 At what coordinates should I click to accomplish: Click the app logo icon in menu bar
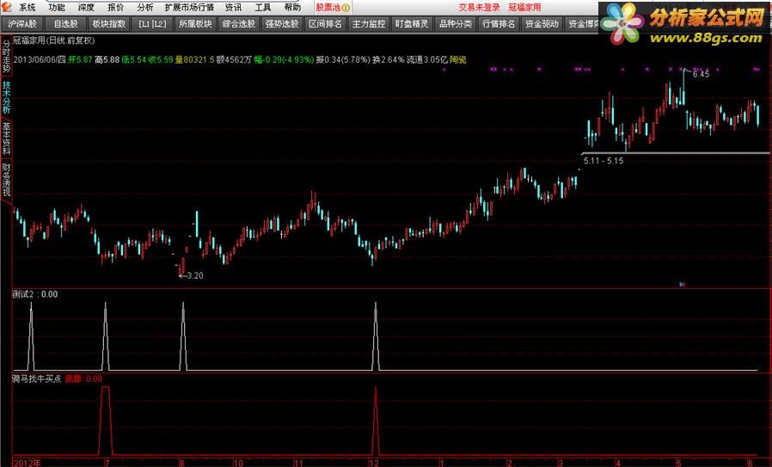[7, 7]
